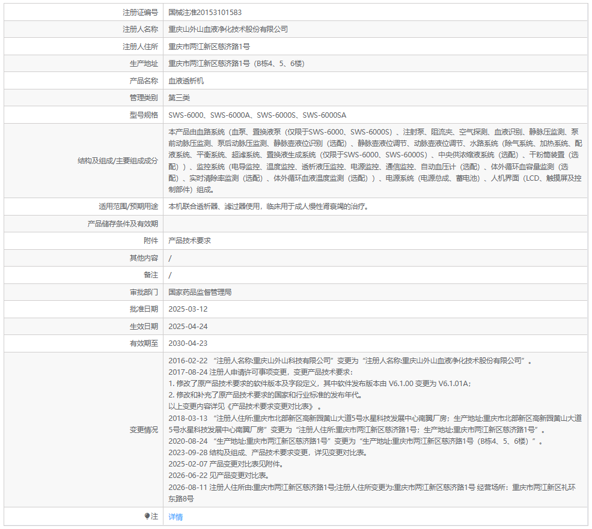592x529 pixels.
Task: Select expiry date 2030-04-23
Action: pyautogui.click(x=188, y=343)
